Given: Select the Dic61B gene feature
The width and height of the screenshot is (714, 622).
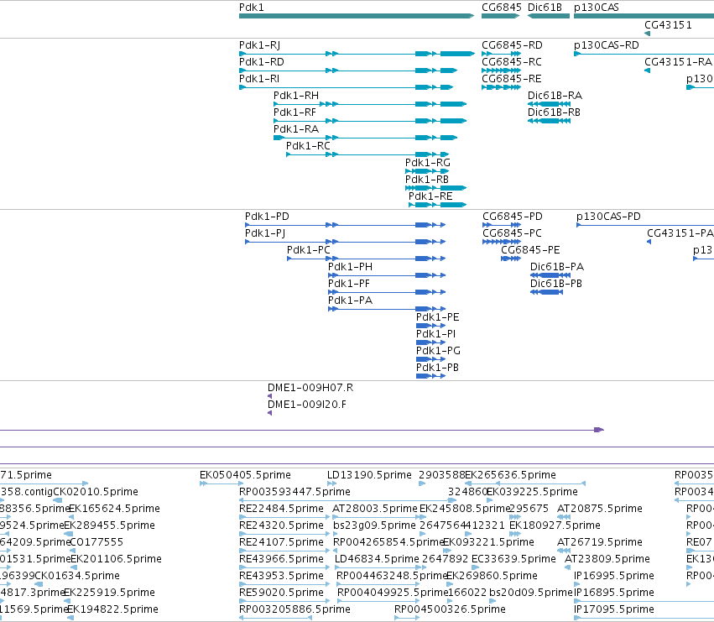Looking at the screenshot, I should (548, 16).
